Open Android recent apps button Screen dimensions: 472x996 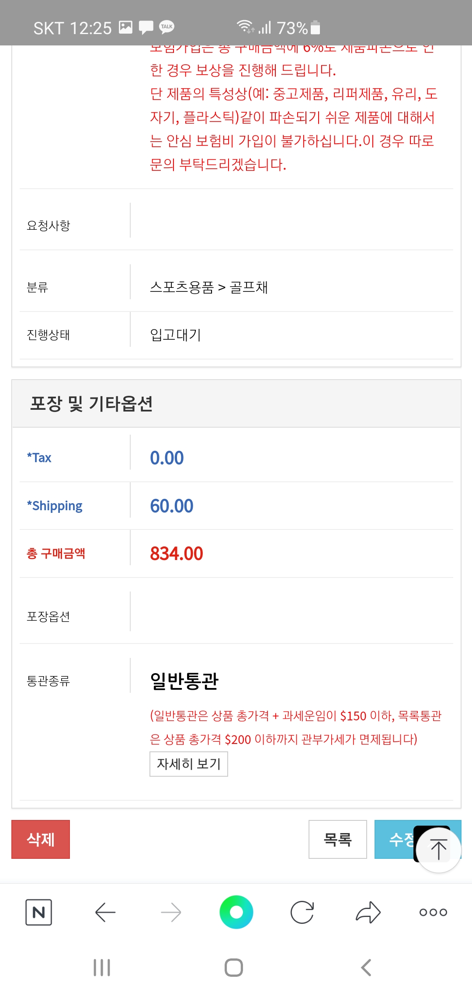[x=102, y=968]
